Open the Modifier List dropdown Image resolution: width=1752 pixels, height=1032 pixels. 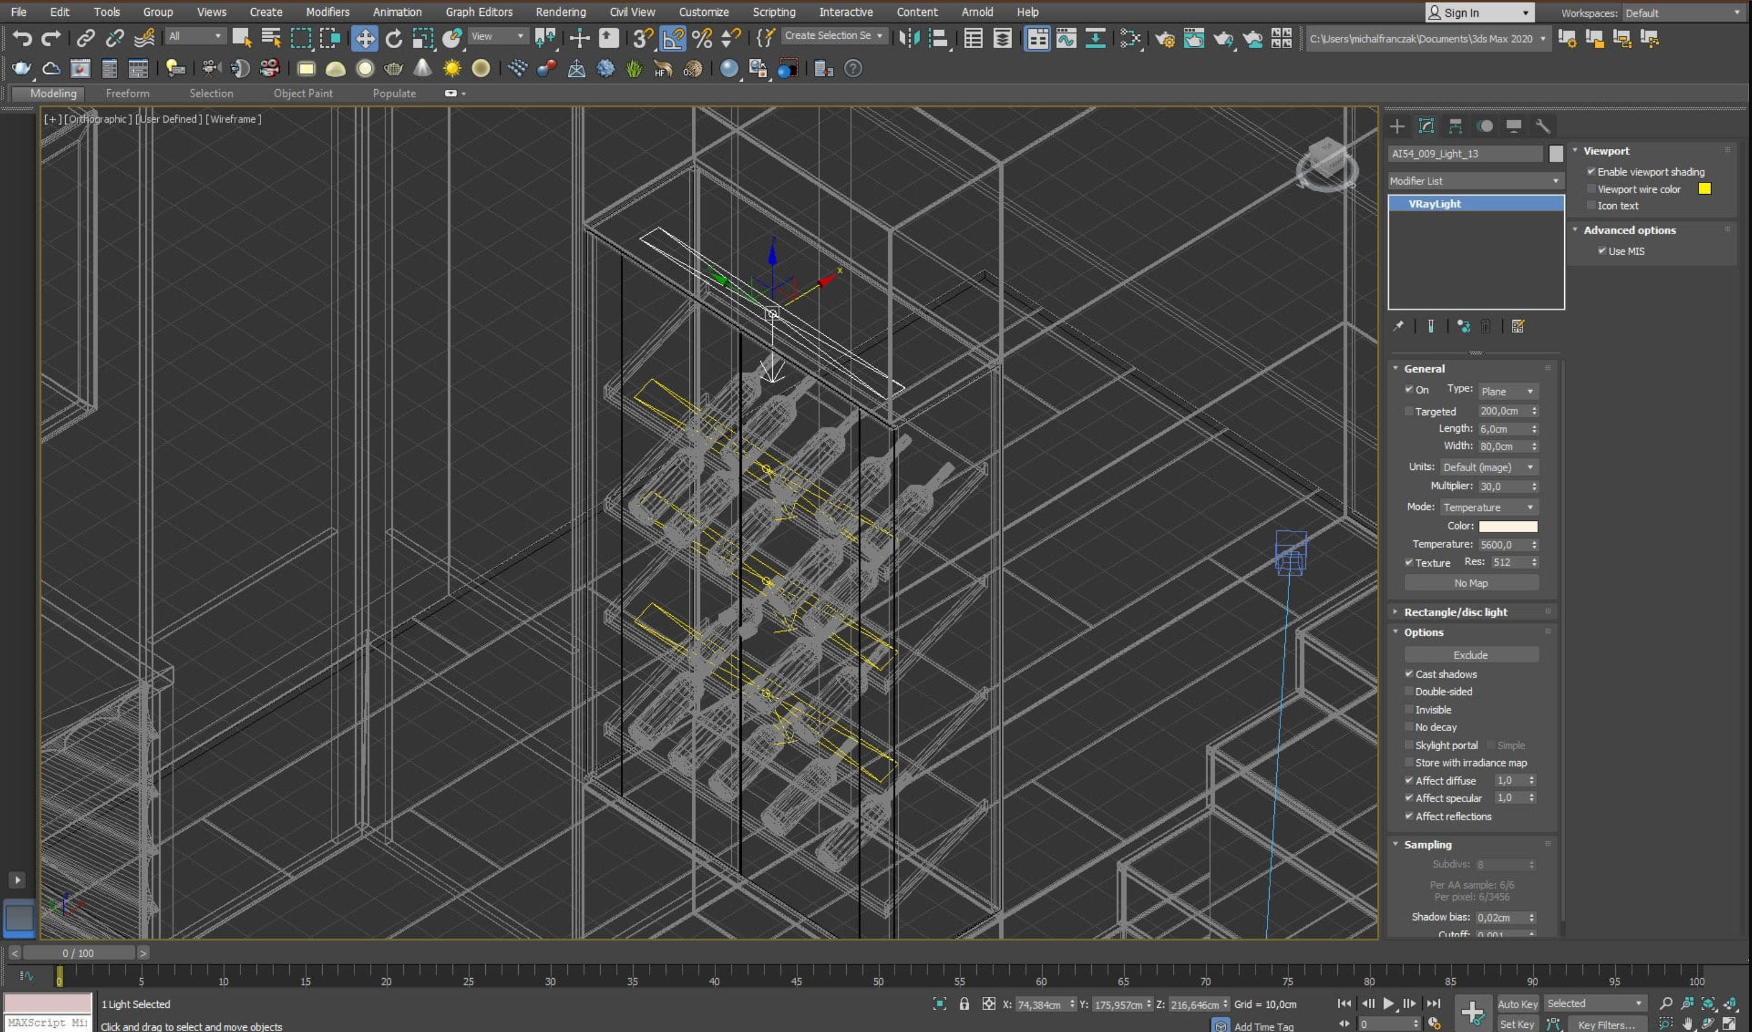click(1474, 181)
